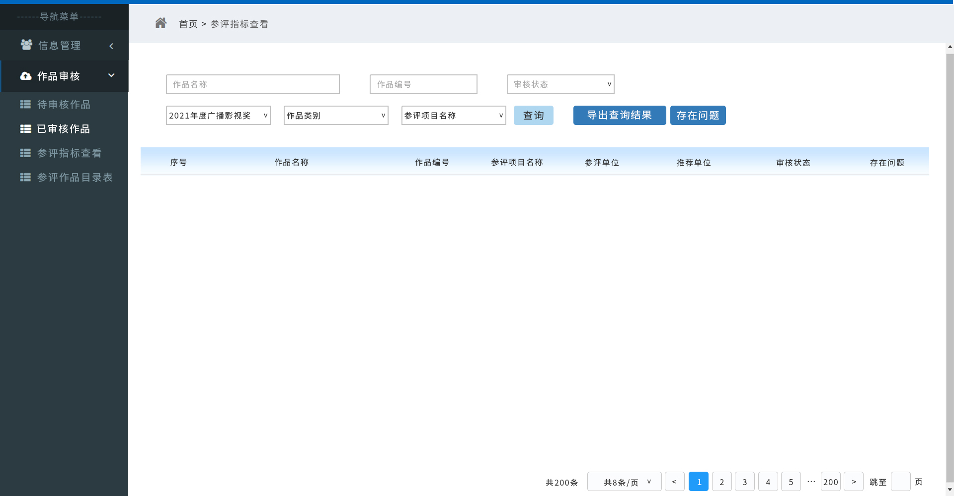Click list icon beside 待审核作品

[25, 104]
